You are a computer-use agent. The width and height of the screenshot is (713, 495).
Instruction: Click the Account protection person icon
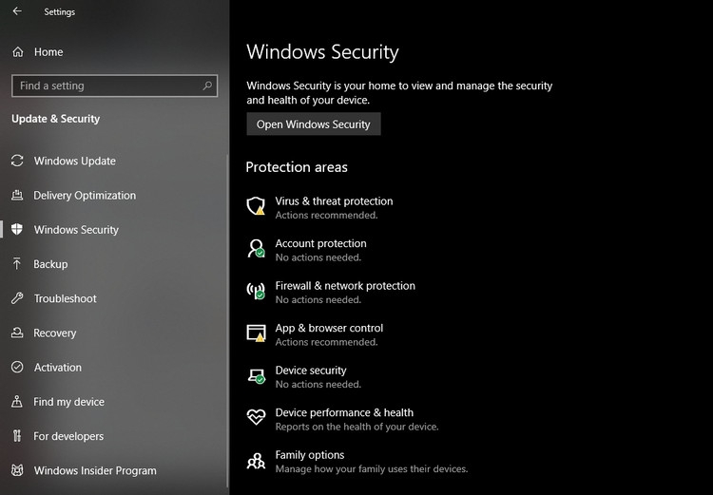pyautogui.click(x=256, y=249)
